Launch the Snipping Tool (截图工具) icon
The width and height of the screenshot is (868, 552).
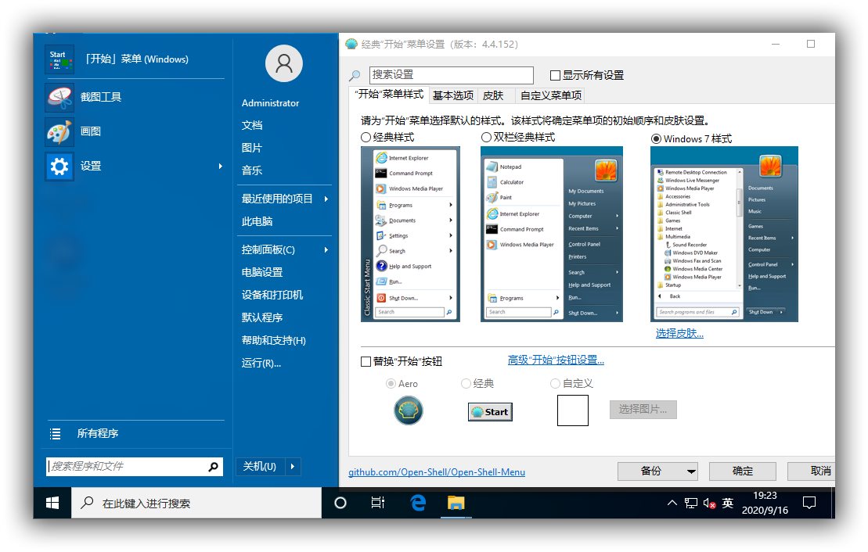pyautogui.click(x=59, y=98)
